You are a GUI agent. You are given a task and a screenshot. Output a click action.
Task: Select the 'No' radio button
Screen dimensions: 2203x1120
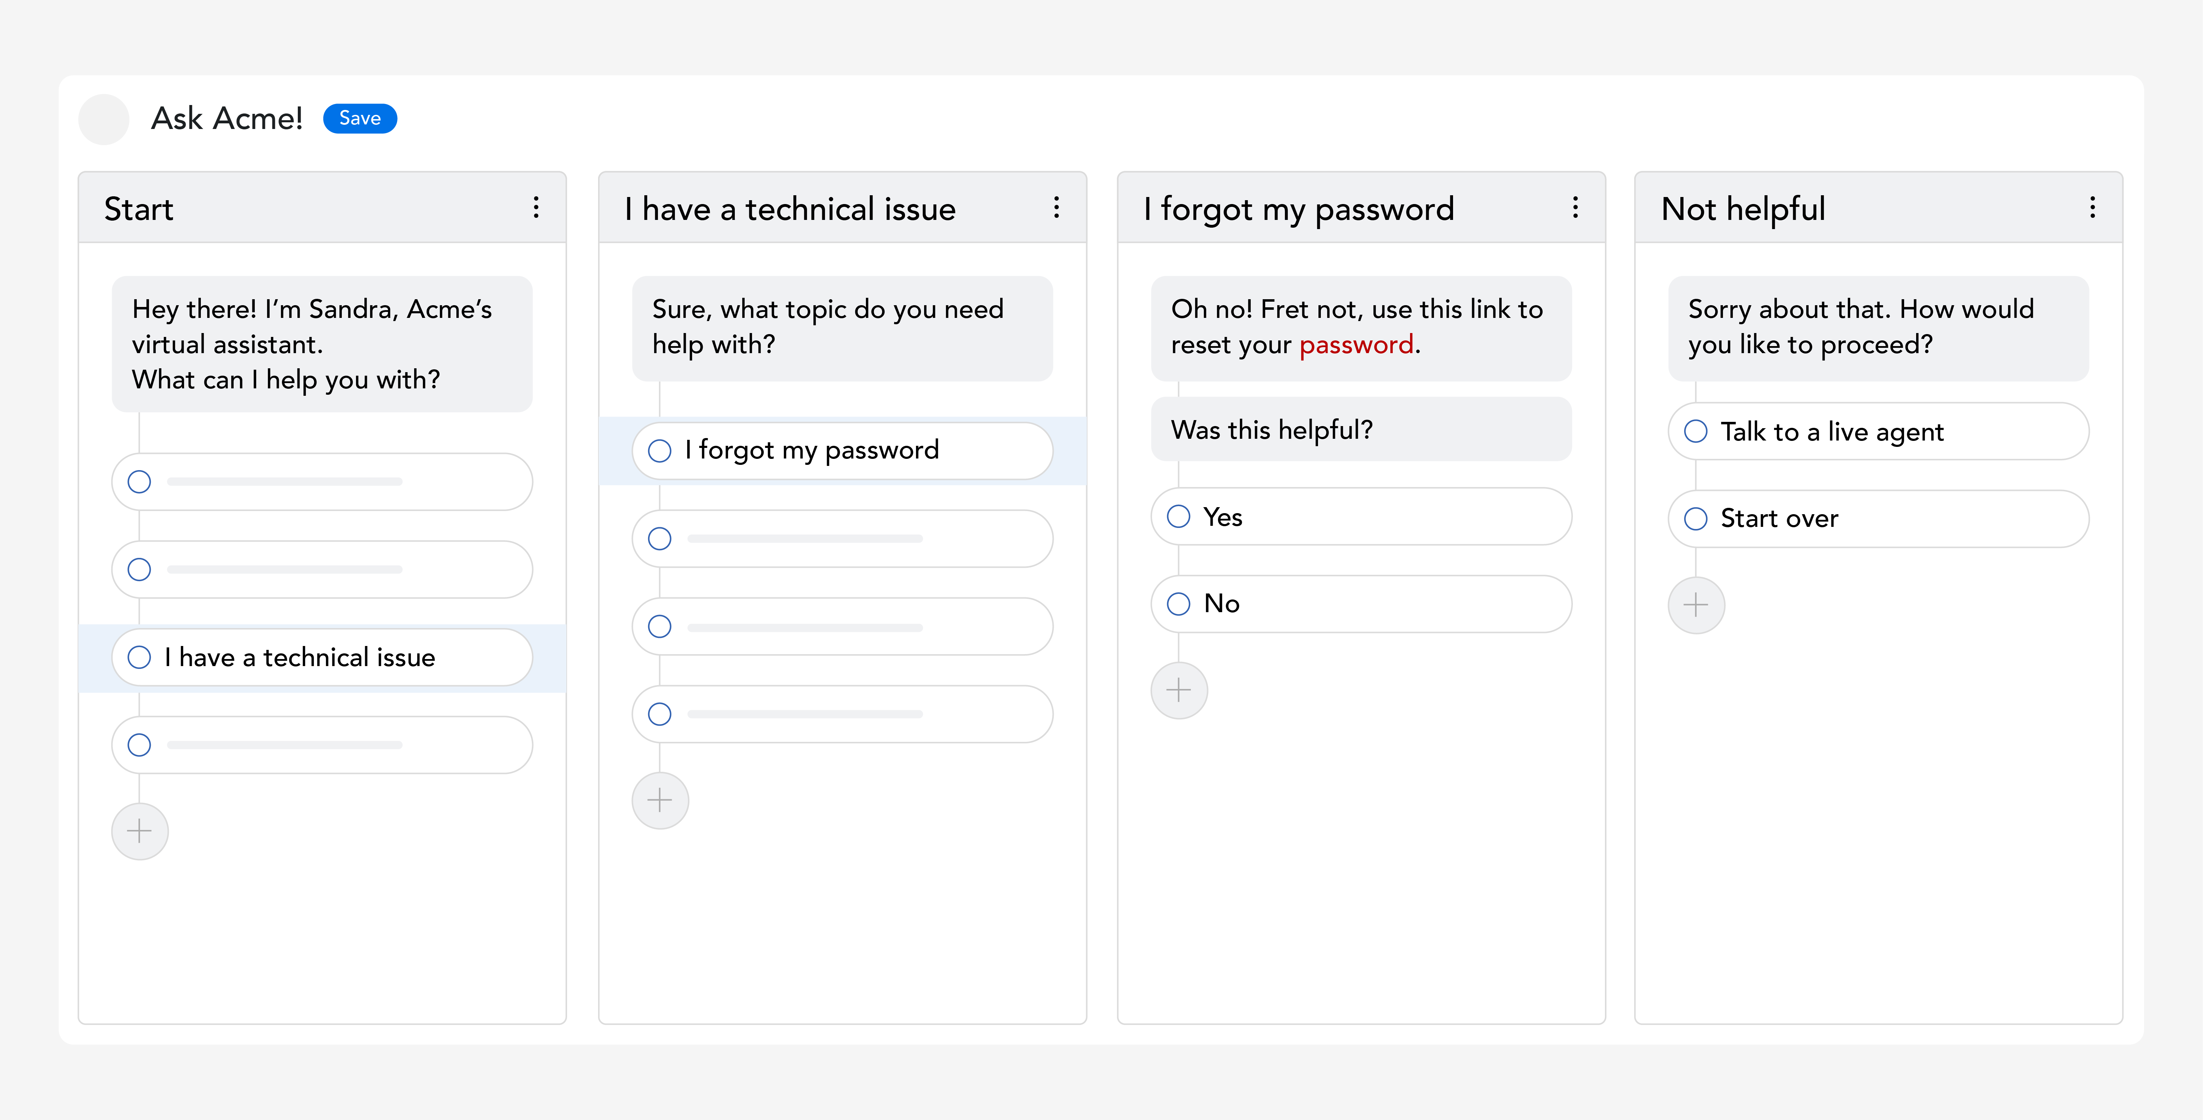coord(1179,604)
